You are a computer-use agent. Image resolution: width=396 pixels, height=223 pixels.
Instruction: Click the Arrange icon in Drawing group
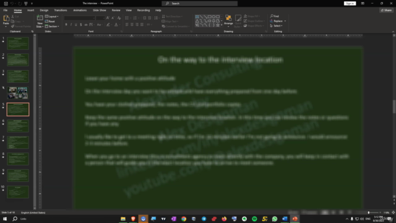228,18
